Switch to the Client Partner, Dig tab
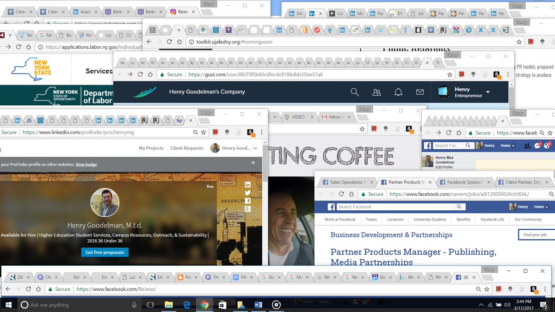This screenshot has height=312, width=555. [523, 182]
